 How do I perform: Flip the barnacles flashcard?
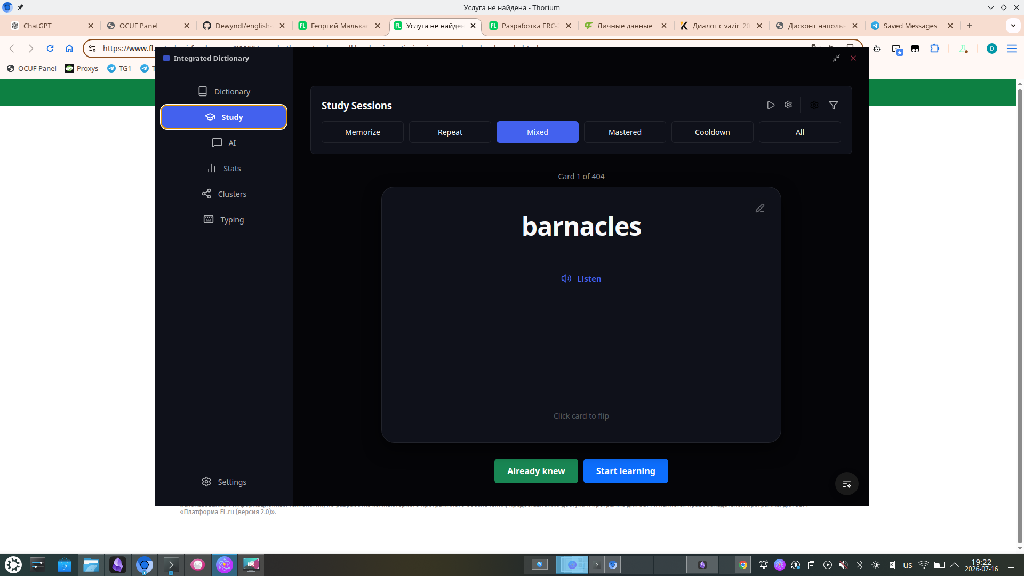point(581,315)
